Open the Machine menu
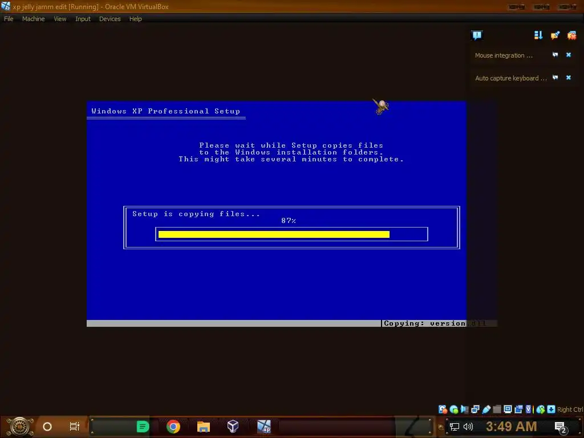This screenshot has width=584, height=438. pyautogui.click(x=33, y=19)
